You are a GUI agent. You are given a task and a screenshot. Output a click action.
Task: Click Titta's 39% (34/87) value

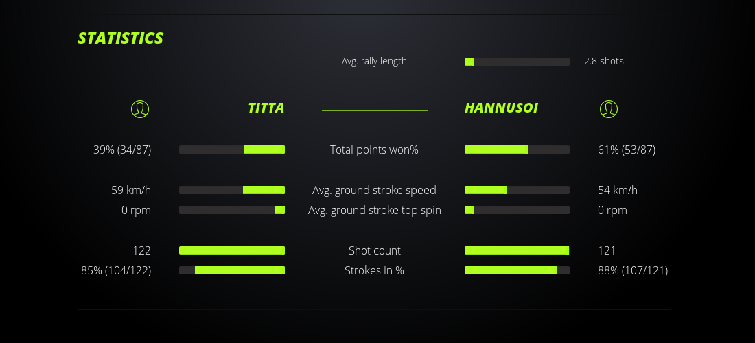click(122, 150)
